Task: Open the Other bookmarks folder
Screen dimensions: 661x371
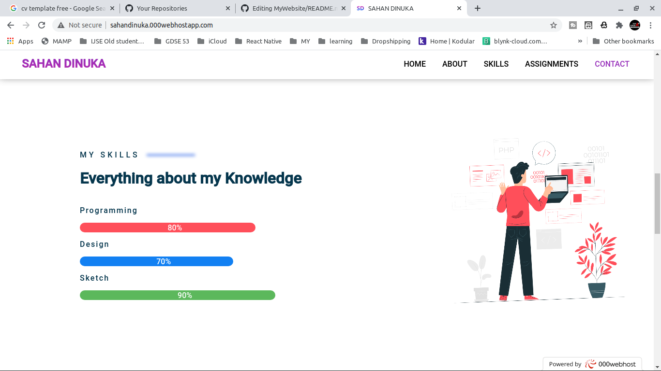Action: pyautogui.click(x=623, y=41)
